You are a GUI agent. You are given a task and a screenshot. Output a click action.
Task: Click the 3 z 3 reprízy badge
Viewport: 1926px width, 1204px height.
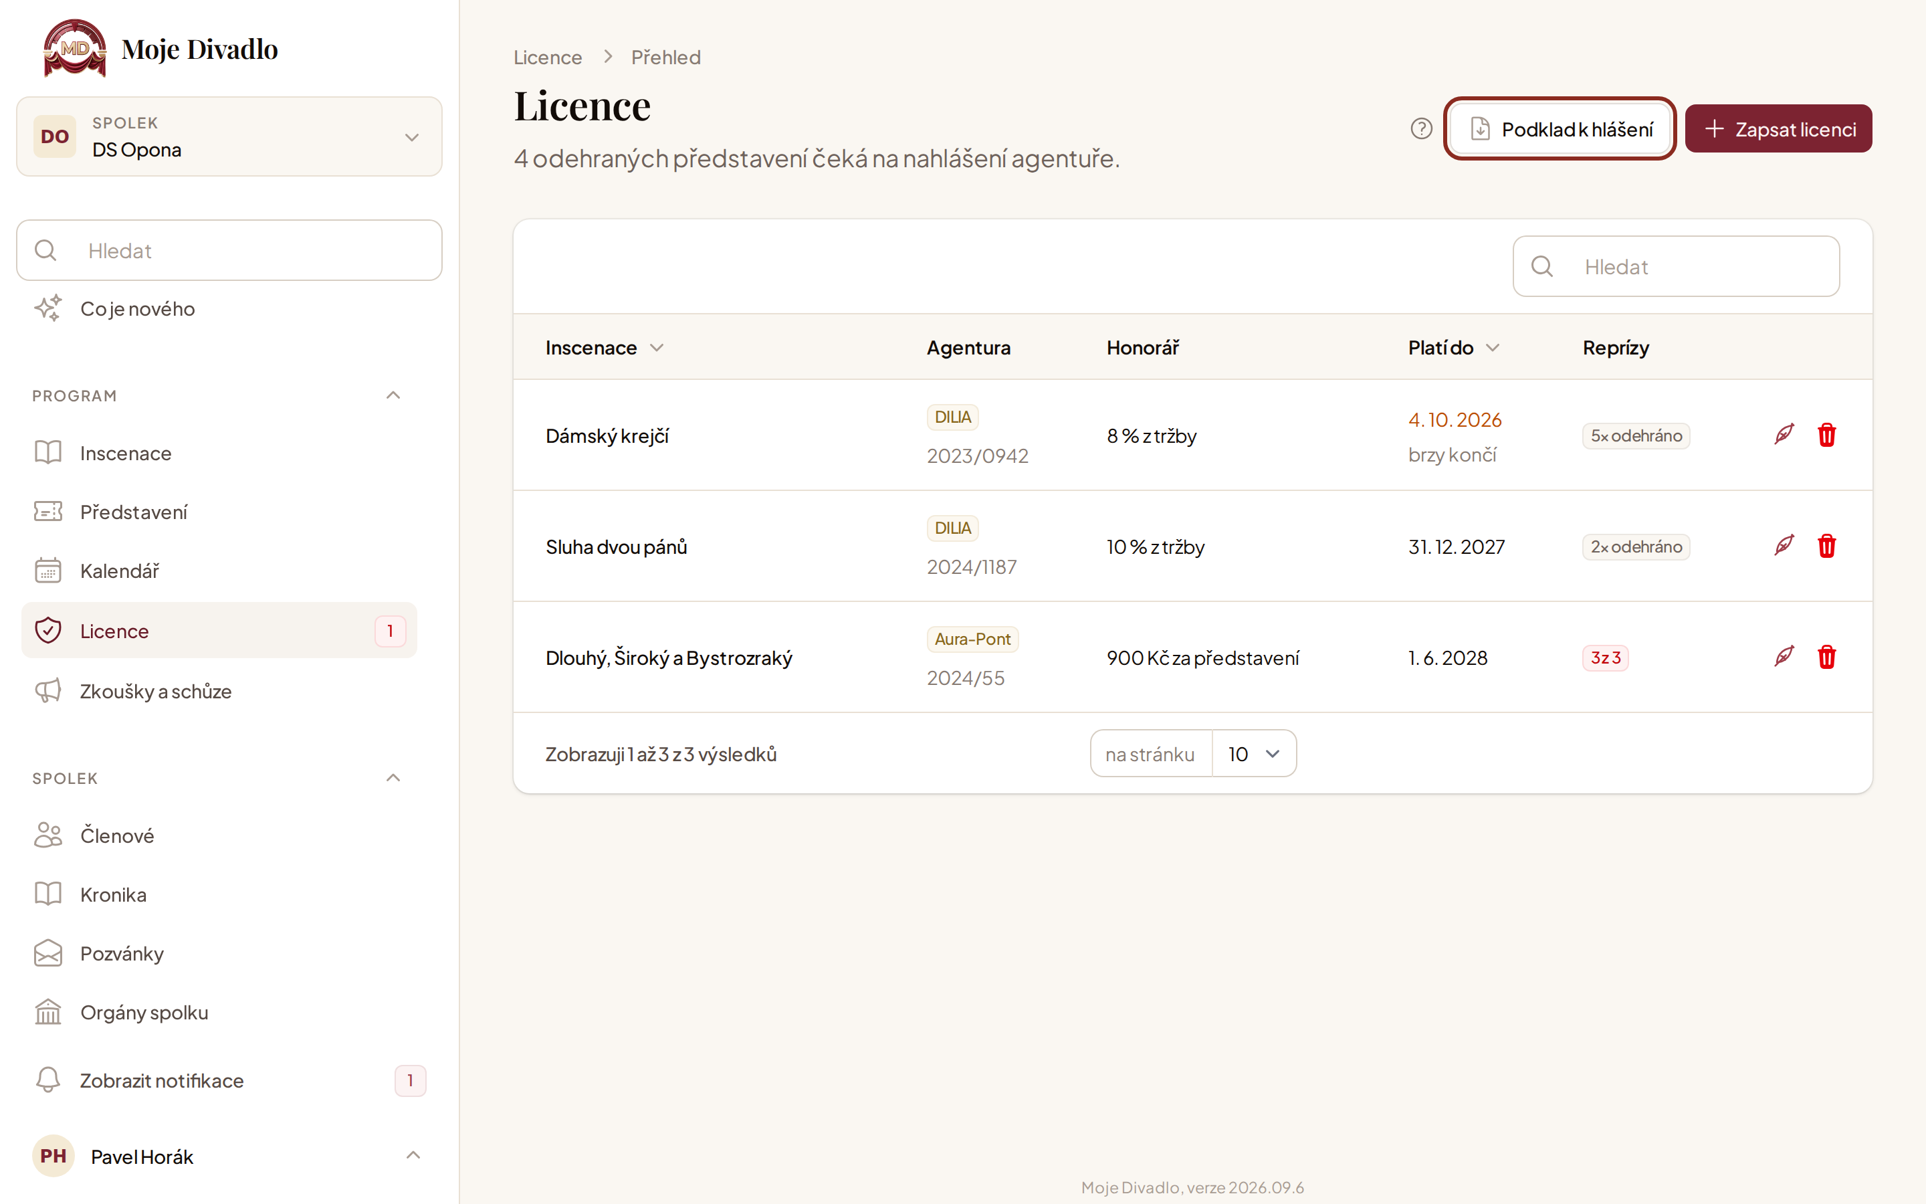[1605, 658]
